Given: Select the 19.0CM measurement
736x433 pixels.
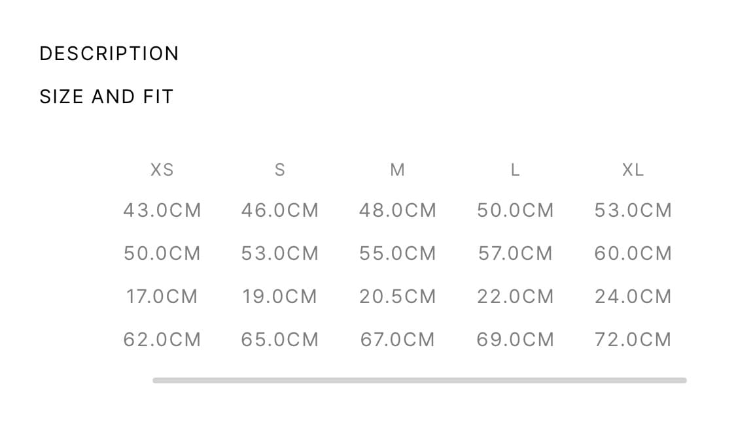Looking at the screenshot, I should 280,297.
